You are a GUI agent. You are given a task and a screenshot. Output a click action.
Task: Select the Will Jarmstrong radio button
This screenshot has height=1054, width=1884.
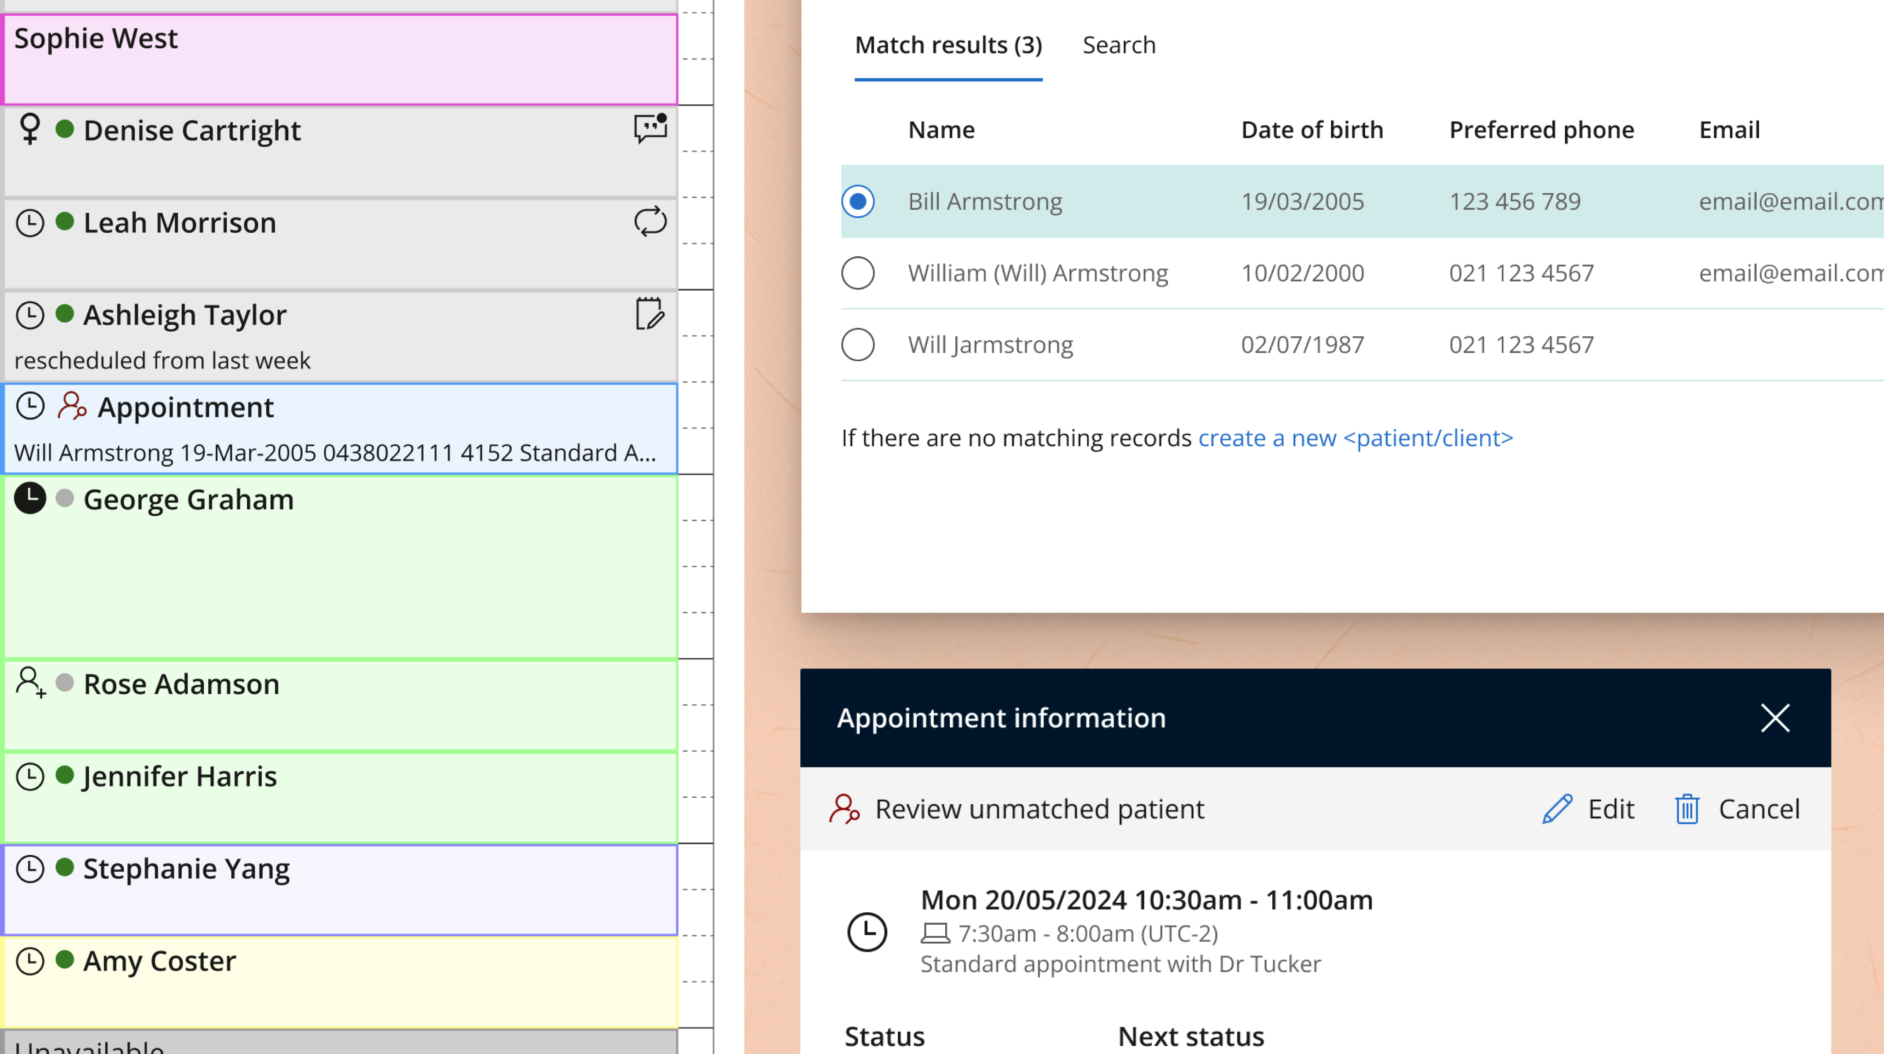(858, 345)
